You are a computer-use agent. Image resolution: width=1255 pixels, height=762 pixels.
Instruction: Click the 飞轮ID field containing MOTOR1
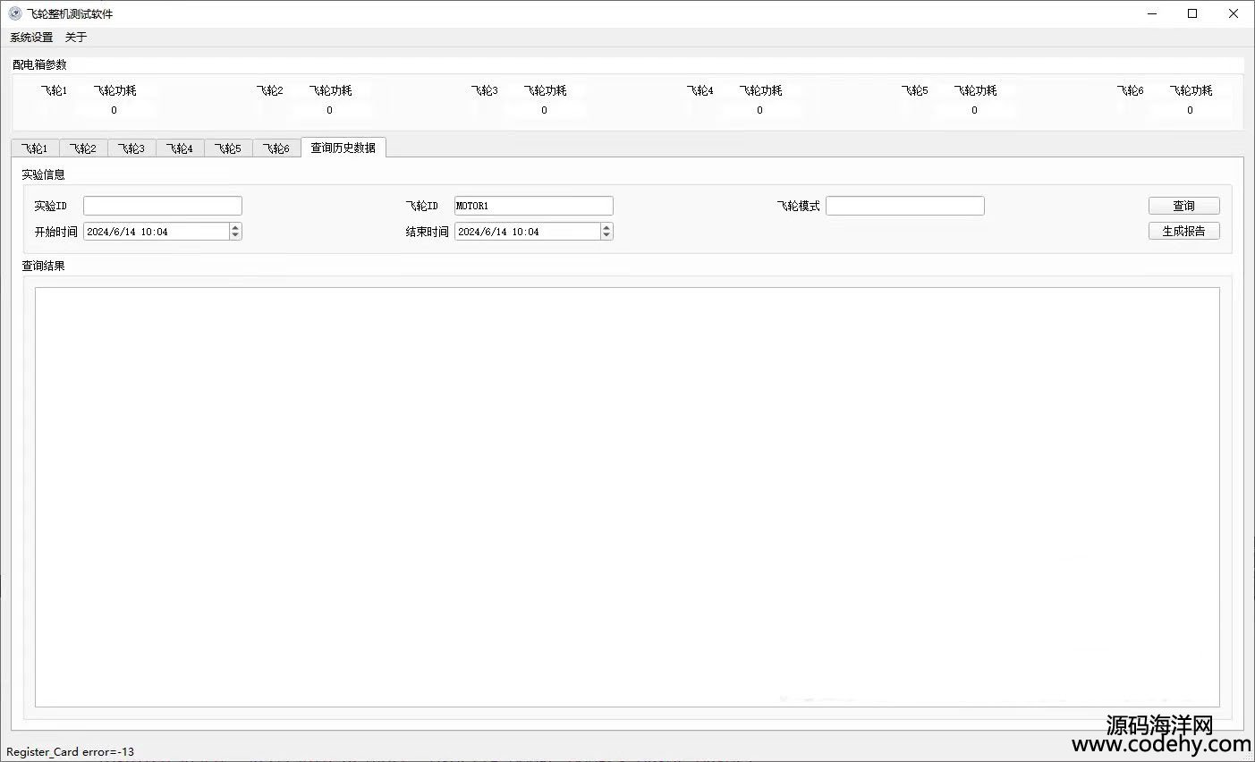click(x=533, y=206)
